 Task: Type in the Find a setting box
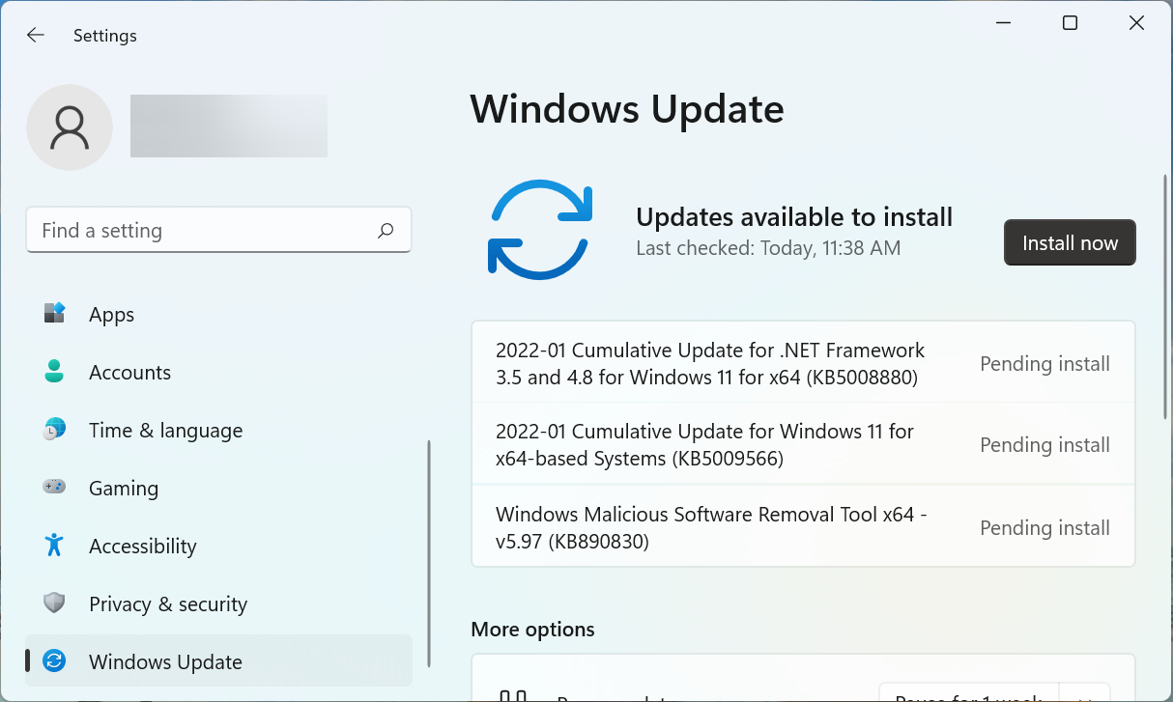(x=203, y=231)
